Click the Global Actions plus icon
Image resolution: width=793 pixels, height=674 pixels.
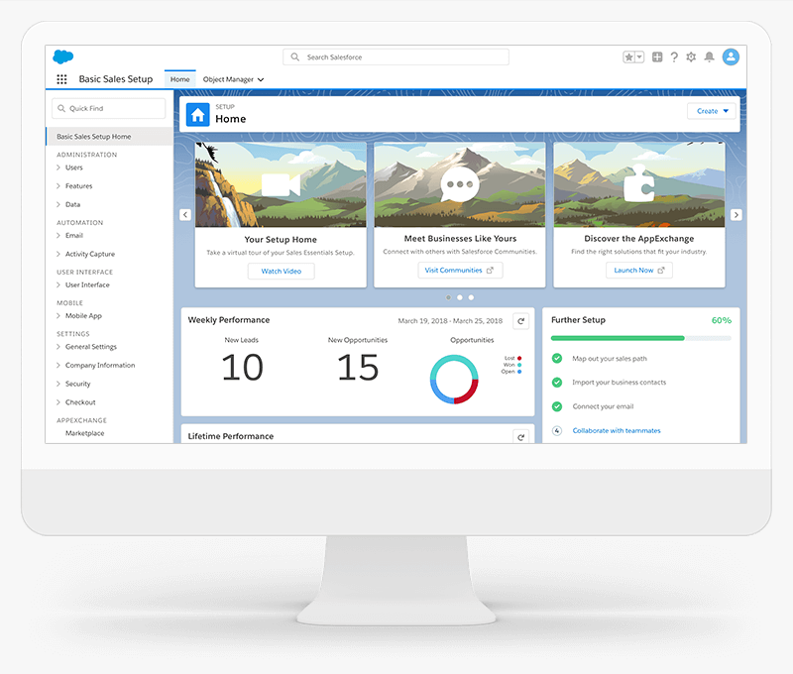(x=657, y=57)
